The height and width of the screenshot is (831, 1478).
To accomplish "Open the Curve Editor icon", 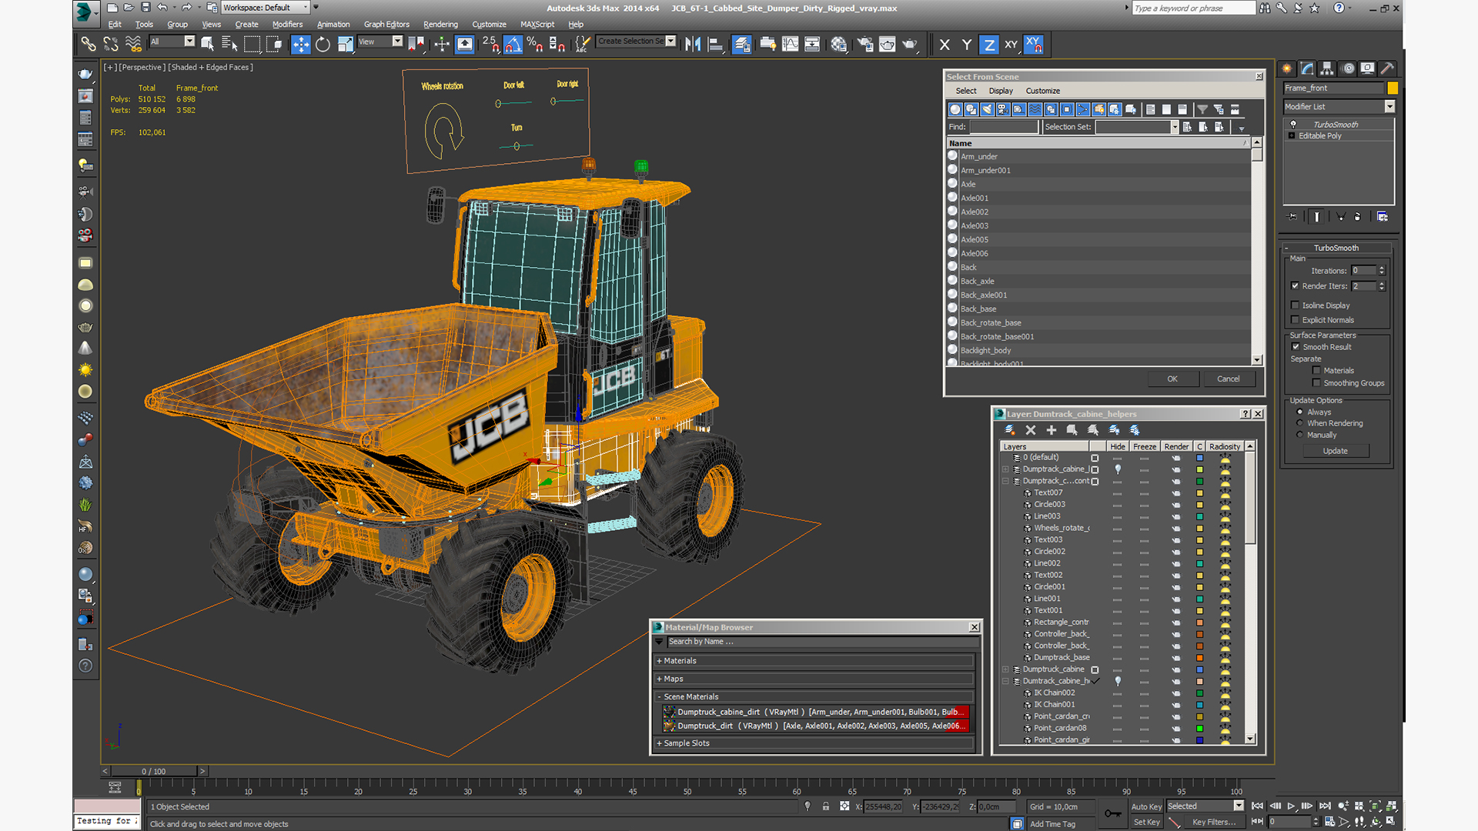I will click(x=790, y=45).
